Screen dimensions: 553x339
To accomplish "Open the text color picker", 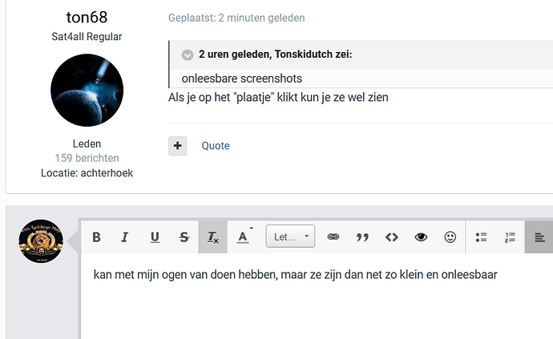I will click(244, 237).
